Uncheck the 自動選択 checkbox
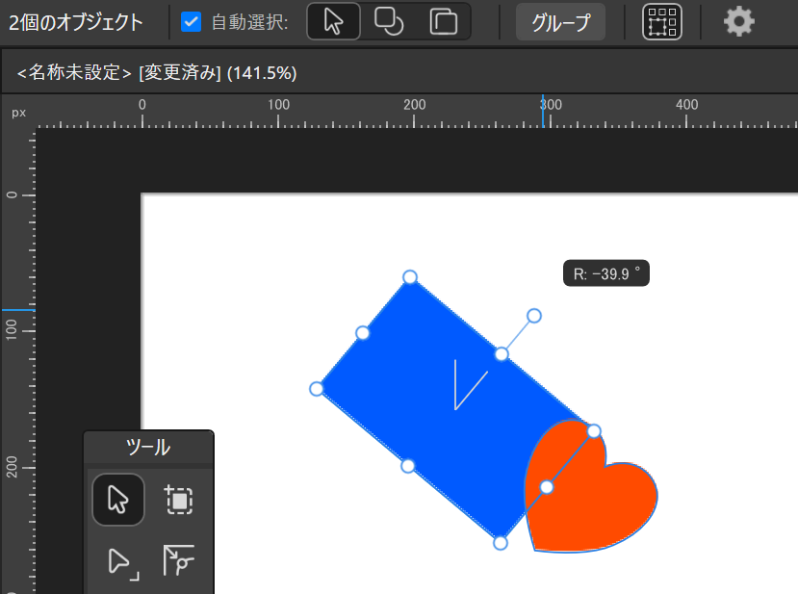 pyautogui.click(x=192, y=22)
